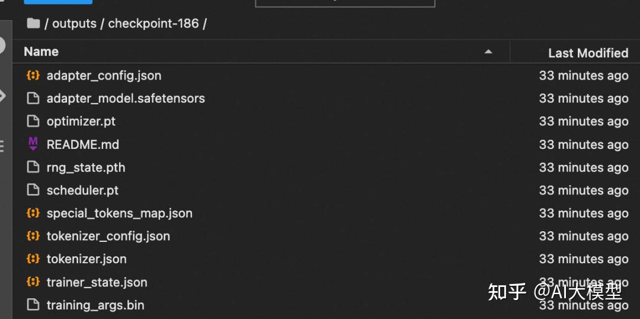Viewport: 640px width, 319px height.
Task: Click the file icon beside rng_state.pth
Action: click(33, 167)
